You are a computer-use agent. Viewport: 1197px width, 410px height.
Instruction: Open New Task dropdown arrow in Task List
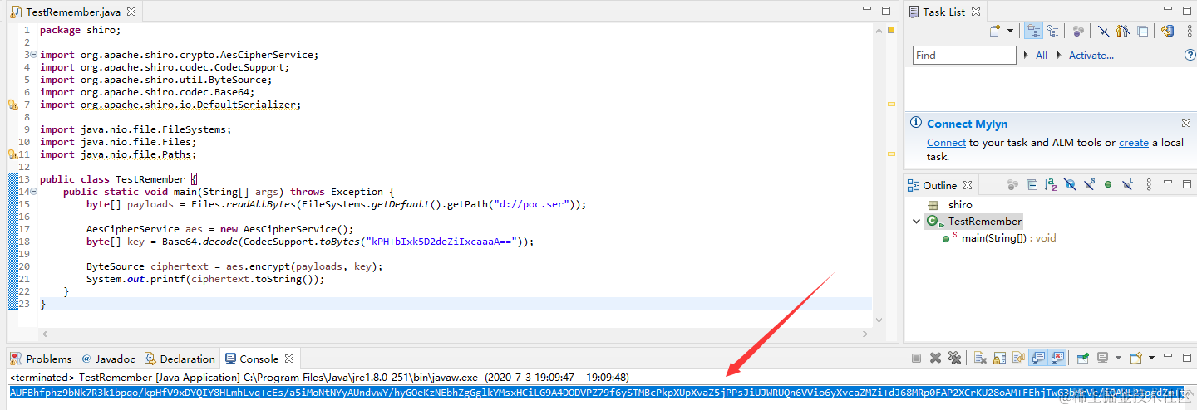pyautogui.click(x=1011, y=31)
